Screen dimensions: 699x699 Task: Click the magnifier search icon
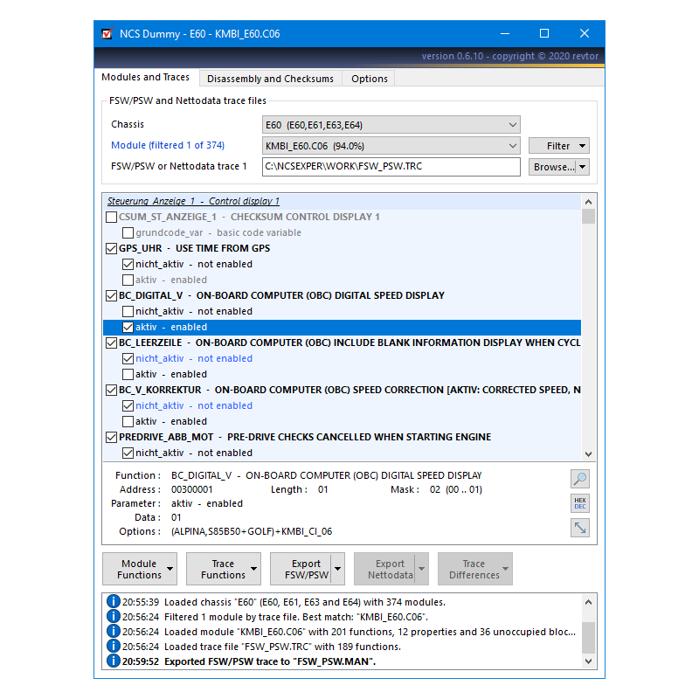tap(580, 479)
